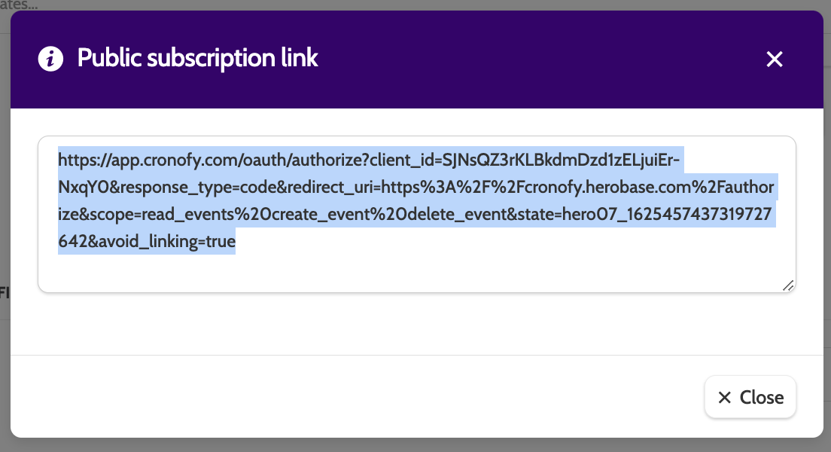
Task: Click the info icon beside the title
Action: pos(51,58)
